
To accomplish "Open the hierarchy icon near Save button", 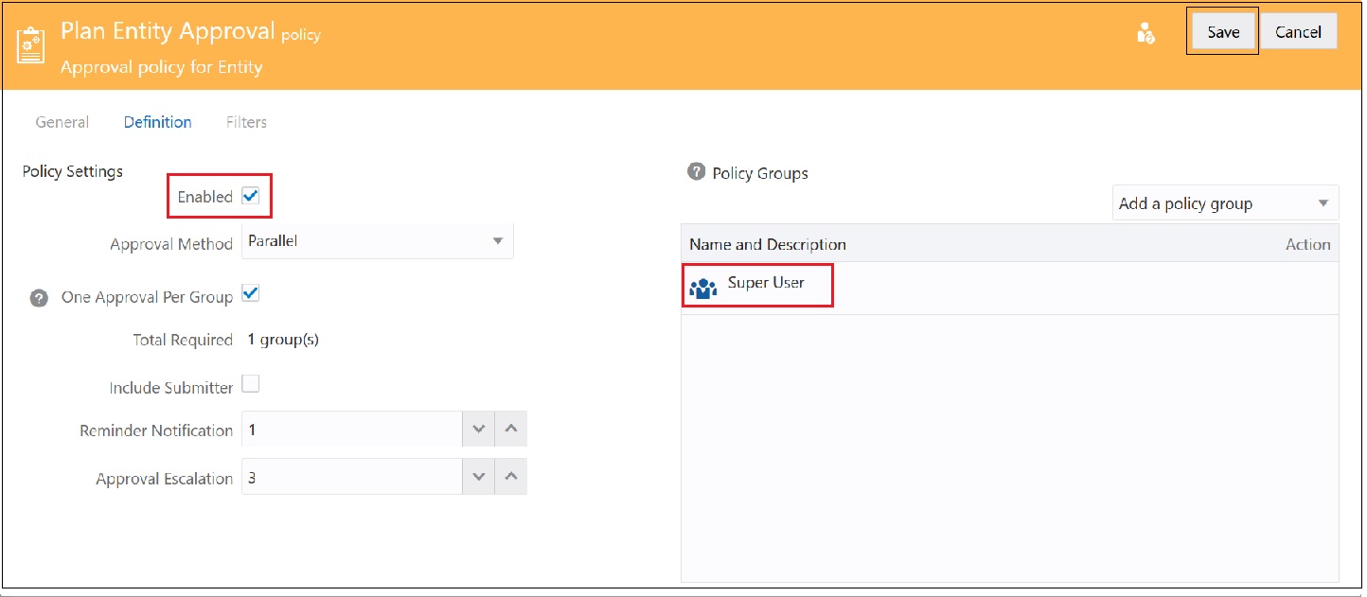I will point(1145,31).
